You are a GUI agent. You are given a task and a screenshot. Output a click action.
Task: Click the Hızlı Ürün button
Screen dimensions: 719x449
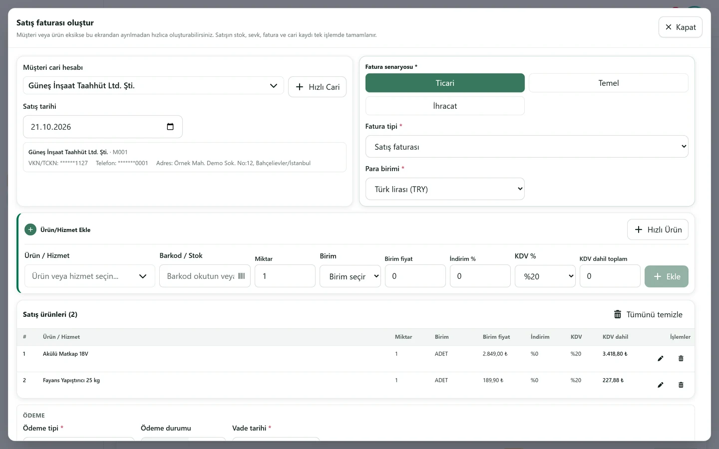click(658, 229)
